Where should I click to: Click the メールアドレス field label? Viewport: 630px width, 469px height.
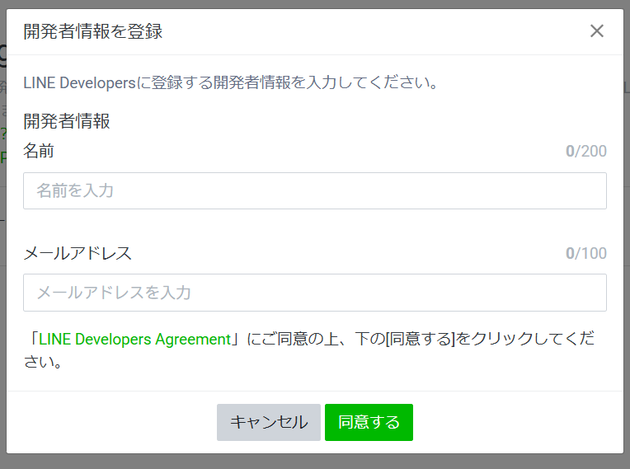[x=78, y=253]
